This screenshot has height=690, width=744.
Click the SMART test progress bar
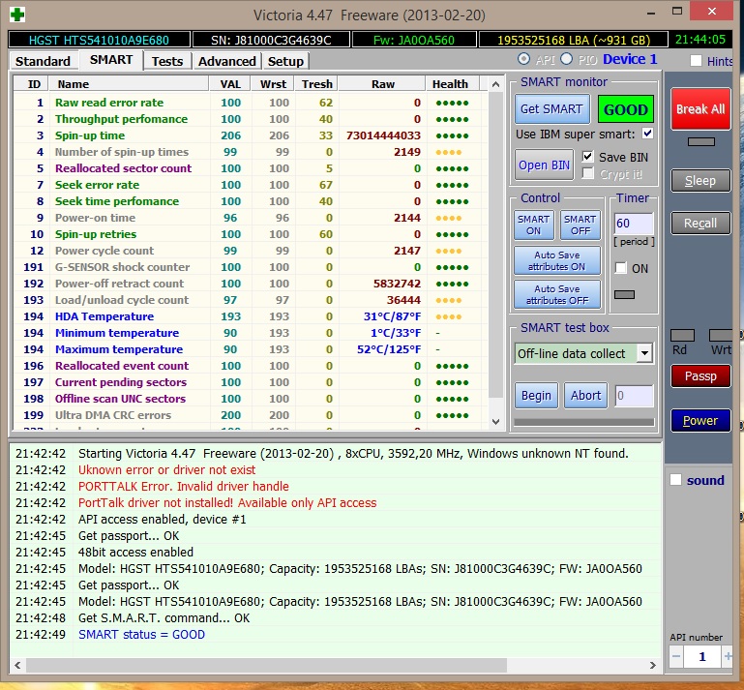[583, 422]
